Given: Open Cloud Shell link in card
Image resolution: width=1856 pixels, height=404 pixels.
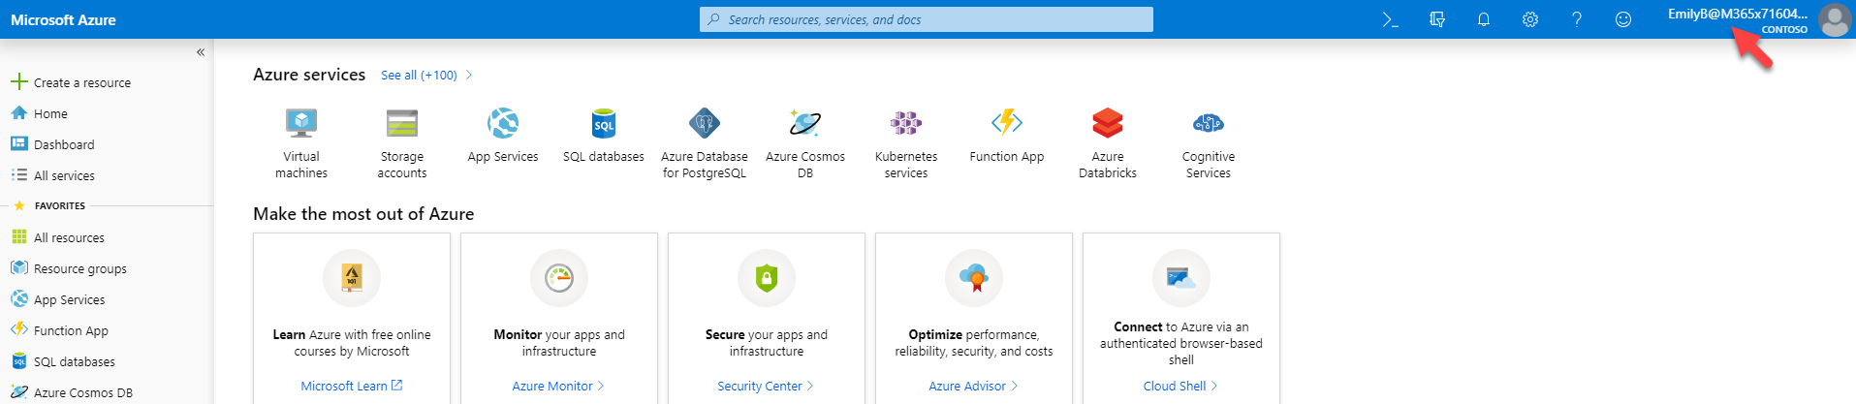Looking at the screenshot, I should coord(1181,386).
